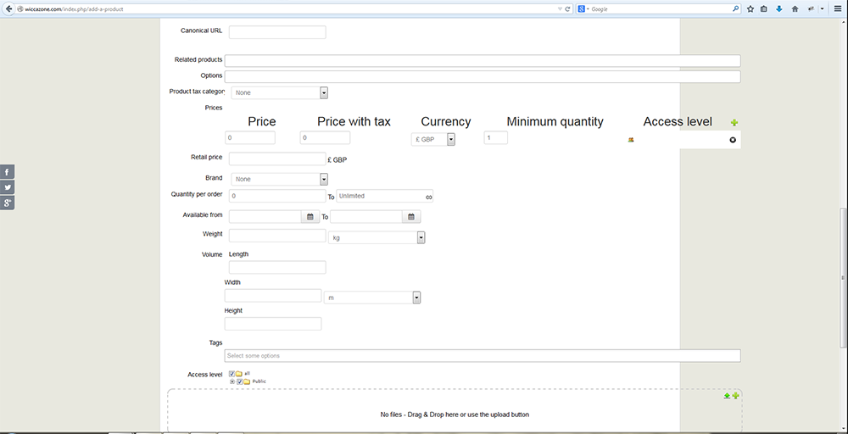Open the Currency GBP dropdown
The width and height of the screenshot is (848, 434).
pyautogui.click(x=451, y=139)
